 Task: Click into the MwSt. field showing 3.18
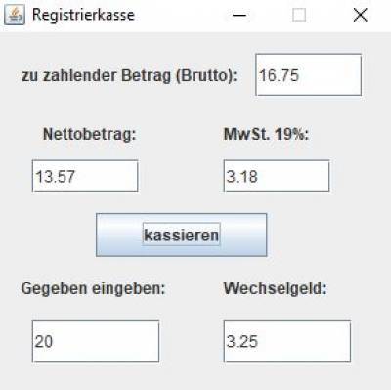pos(277,176)
